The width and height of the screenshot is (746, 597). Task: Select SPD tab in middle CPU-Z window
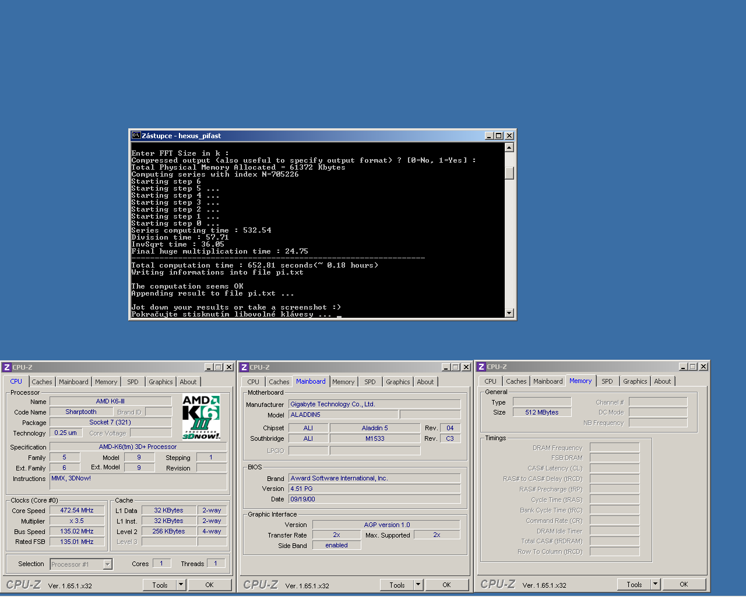click(x=370, y=382)
